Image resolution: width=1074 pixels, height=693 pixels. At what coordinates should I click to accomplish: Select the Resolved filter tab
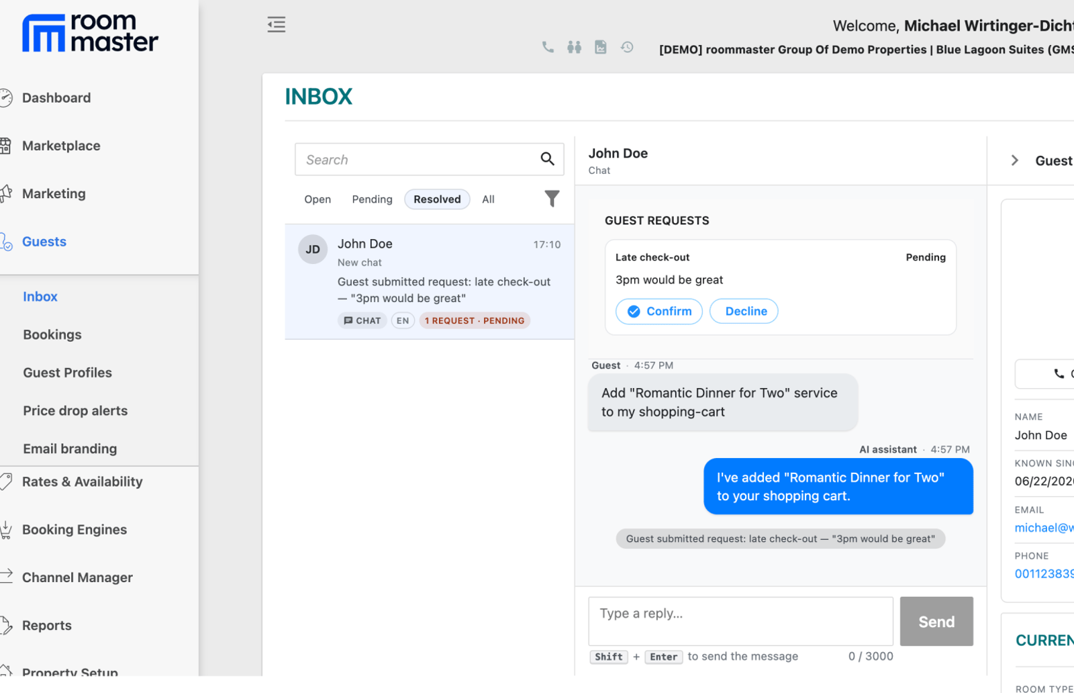tap(437, 199)
